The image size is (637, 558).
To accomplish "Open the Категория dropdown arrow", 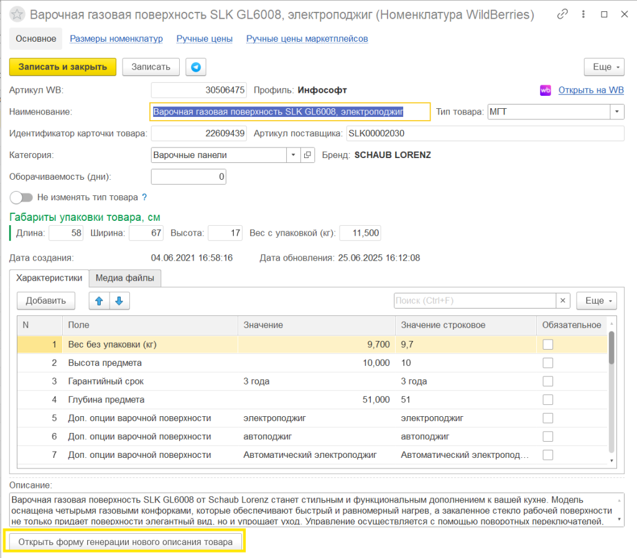I will pyautogui.click(x=293, y=155).
